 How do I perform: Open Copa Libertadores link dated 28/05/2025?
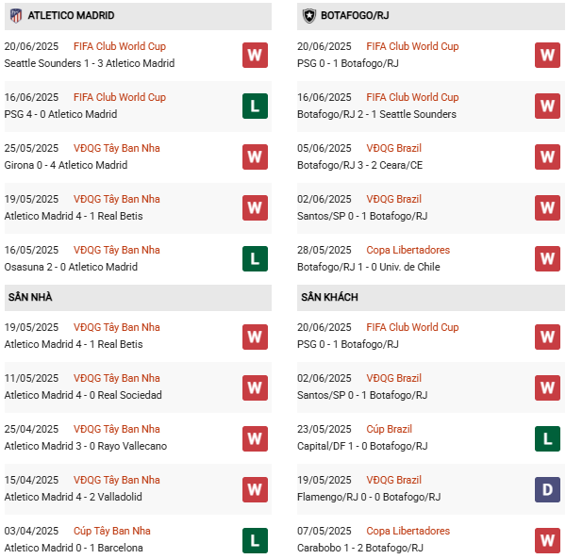tap(408, 250)
